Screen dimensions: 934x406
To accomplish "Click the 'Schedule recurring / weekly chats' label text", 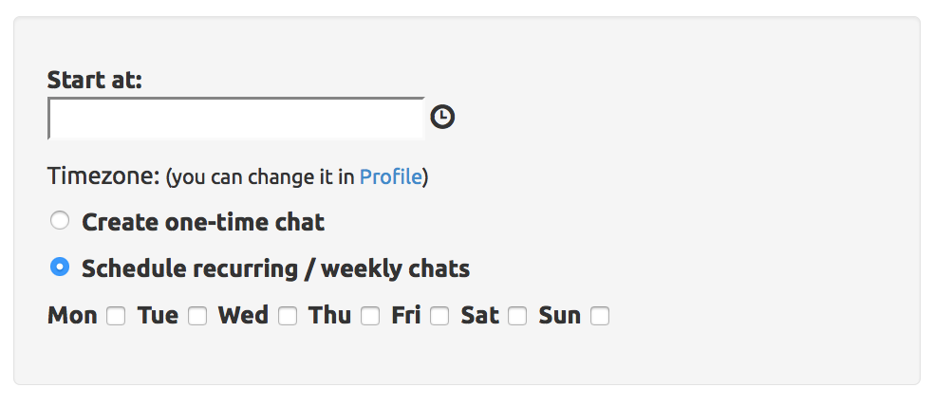I will click(275, 268).
